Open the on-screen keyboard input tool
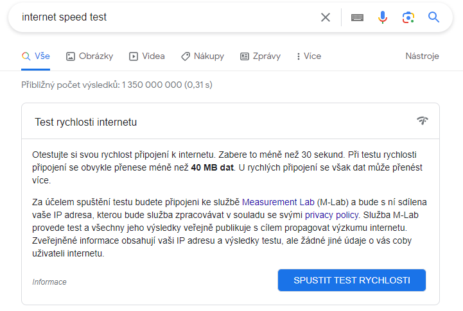463x311 pixels. point(357,17)
